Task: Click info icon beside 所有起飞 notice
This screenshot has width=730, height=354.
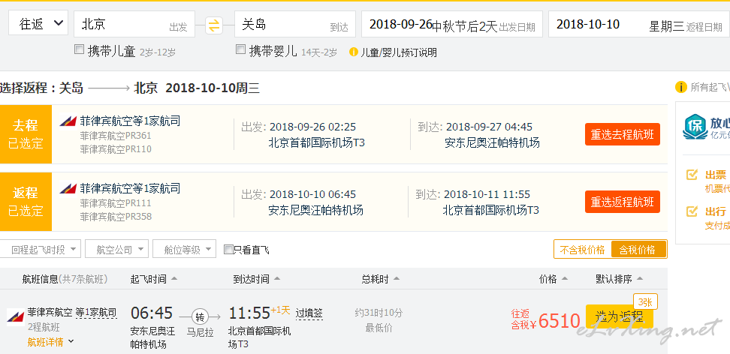Action: (680, 87)
